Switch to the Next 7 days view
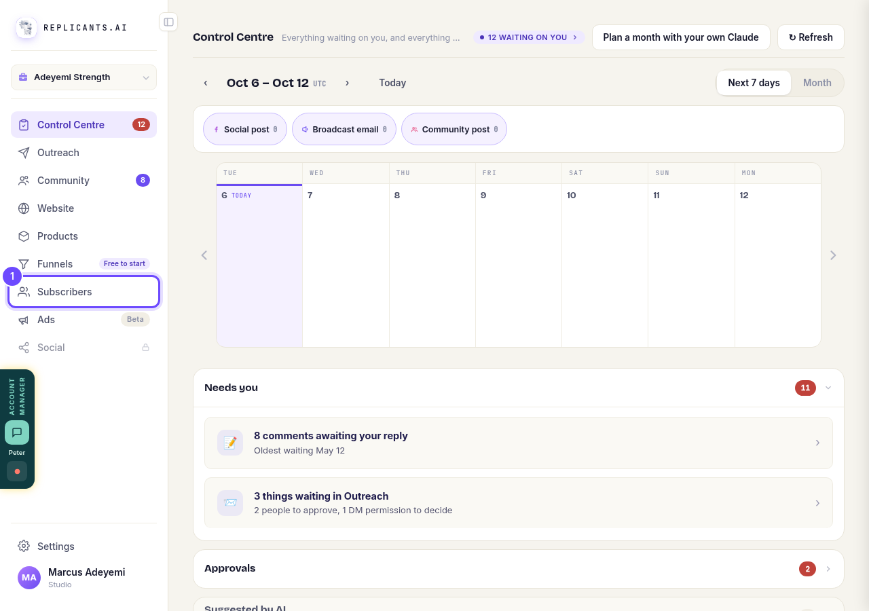Viewport: 869px width, 611px height. tap(754, 83)
